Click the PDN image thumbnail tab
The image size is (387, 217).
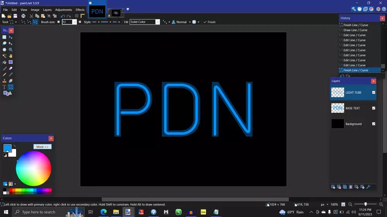pyautogui.click(x=97, y=12)
